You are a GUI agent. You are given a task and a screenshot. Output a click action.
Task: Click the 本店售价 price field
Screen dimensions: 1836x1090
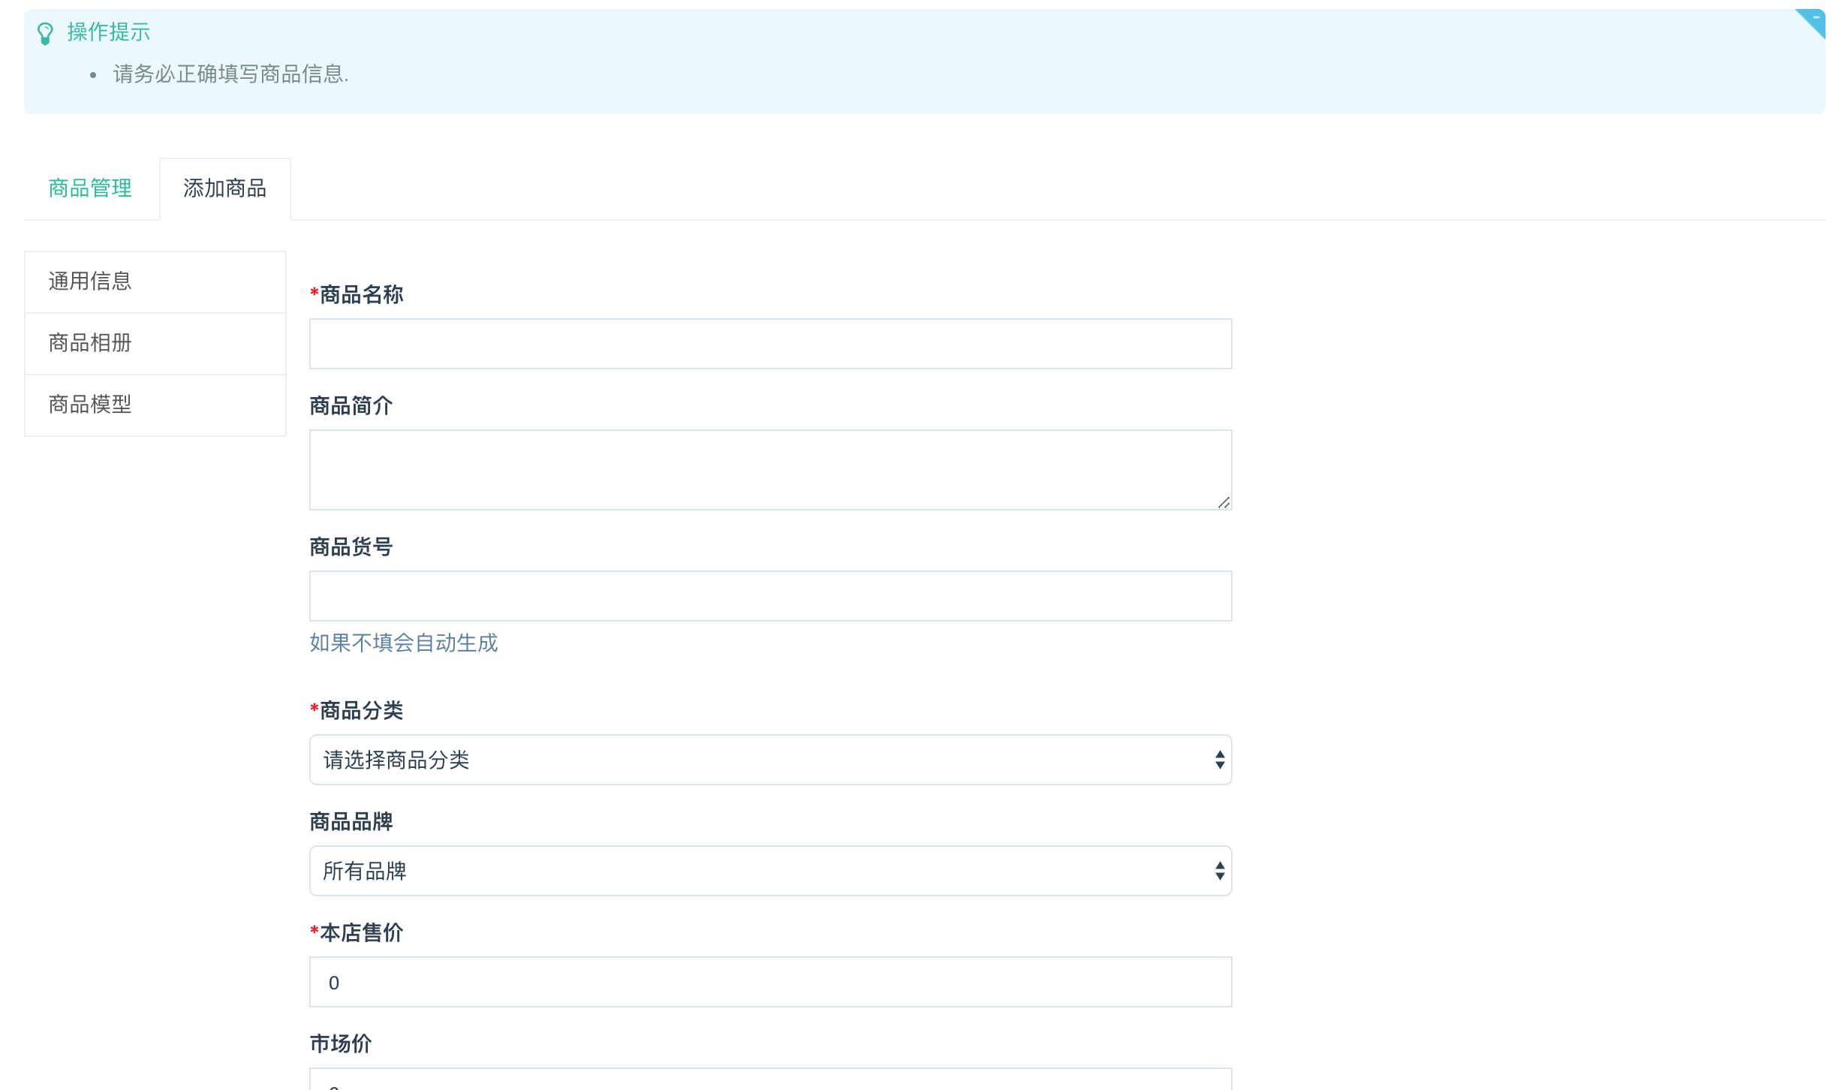coord(770,982)
